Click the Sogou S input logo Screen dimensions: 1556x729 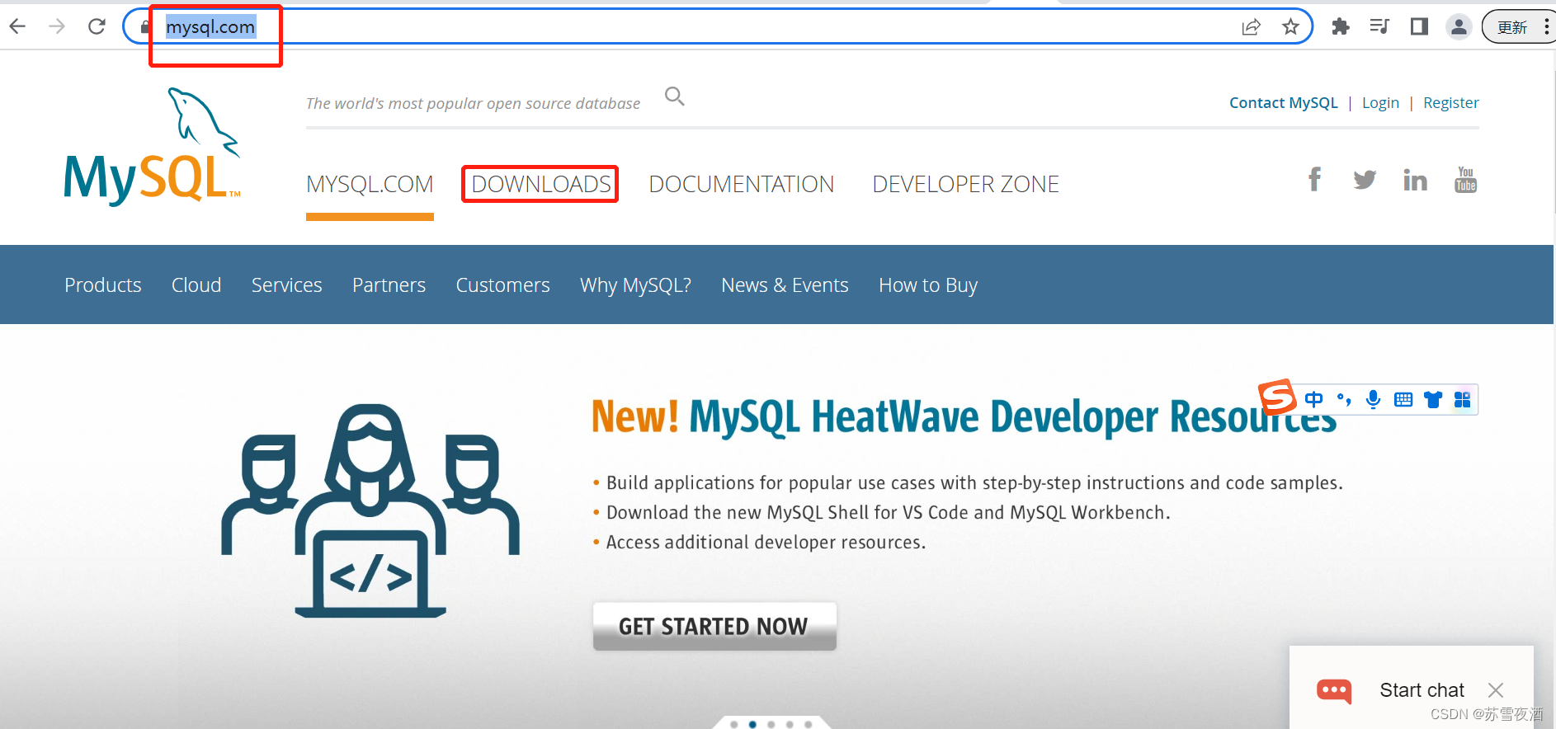click(x=1277, y=397)
